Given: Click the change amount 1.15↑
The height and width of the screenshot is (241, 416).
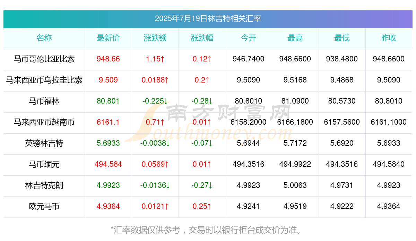Looking at the screenshot, I should pyautogui.click(x=155, y=59).
